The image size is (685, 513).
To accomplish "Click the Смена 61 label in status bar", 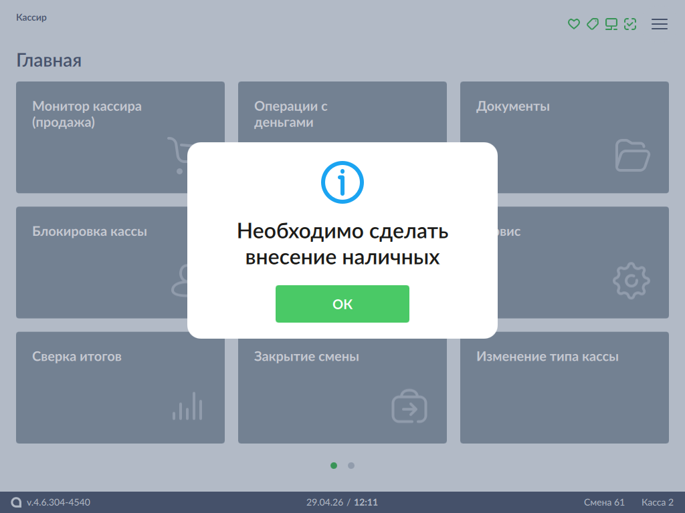I will (x=604, y=502).
